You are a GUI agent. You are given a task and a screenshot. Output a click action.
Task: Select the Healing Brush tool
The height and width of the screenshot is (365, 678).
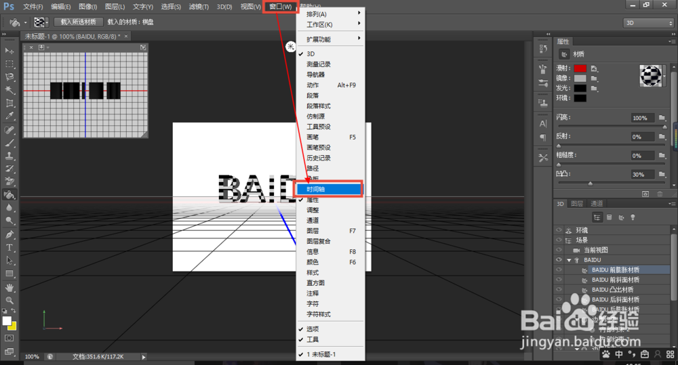9,129
